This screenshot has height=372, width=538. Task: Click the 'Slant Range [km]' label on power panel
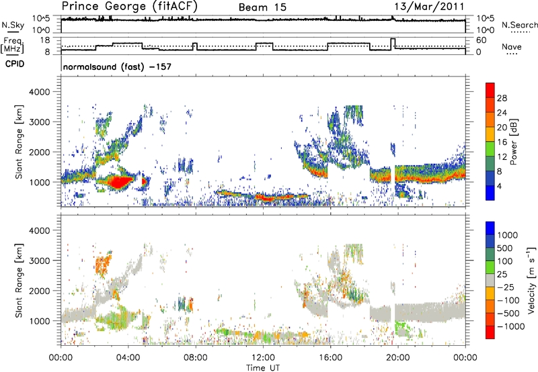point(19,142)
